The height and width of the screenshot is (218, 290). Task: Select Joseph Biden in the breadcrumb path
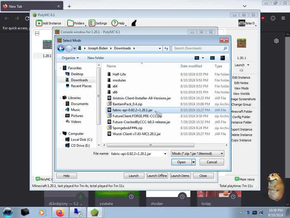[x=98, y=48]
